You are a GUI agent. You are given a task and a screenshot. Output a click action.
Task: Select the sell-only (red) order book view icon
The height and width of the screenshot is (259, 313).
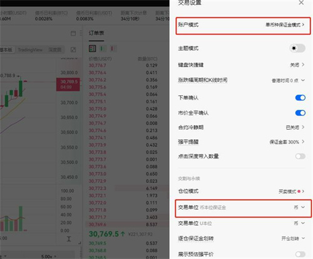[113, 49]
